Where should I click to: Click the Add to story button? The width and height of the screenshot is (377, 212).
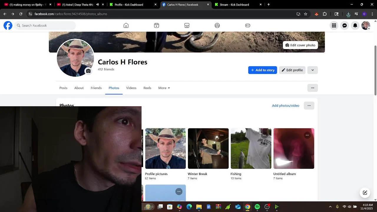262,70
